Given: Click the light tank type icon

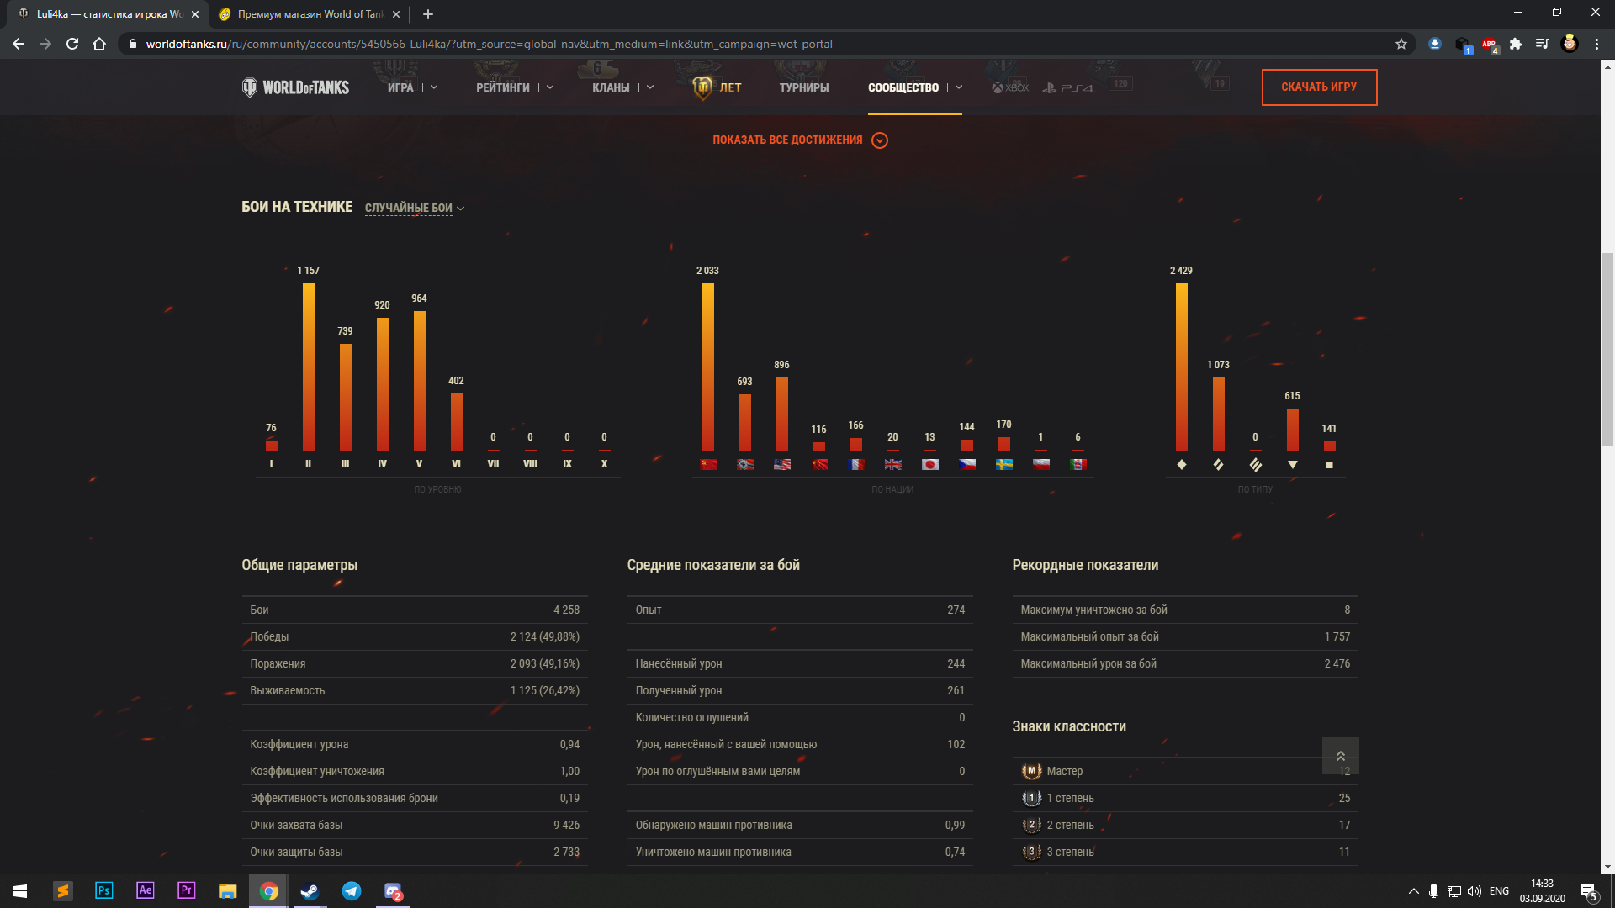Looking at the screenshot, I should click(1182, 464).
